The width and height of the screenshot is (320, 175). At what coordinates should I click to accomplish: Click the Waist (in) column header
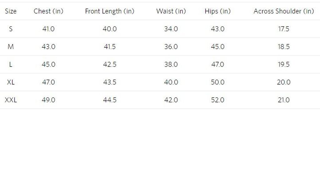[x=171, y=11]
